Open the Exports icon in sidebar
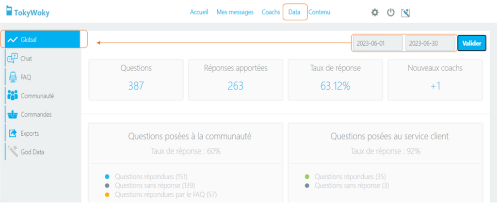 click(x=13, y=133)
